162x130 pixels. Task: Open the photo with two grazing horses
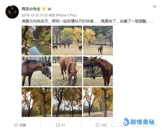click(x=67, y=41)
